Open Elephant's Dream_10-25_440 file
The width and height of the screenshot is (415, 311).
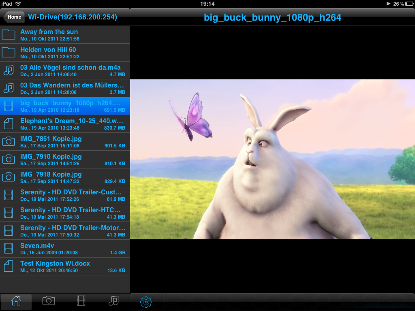pos(65,124)
